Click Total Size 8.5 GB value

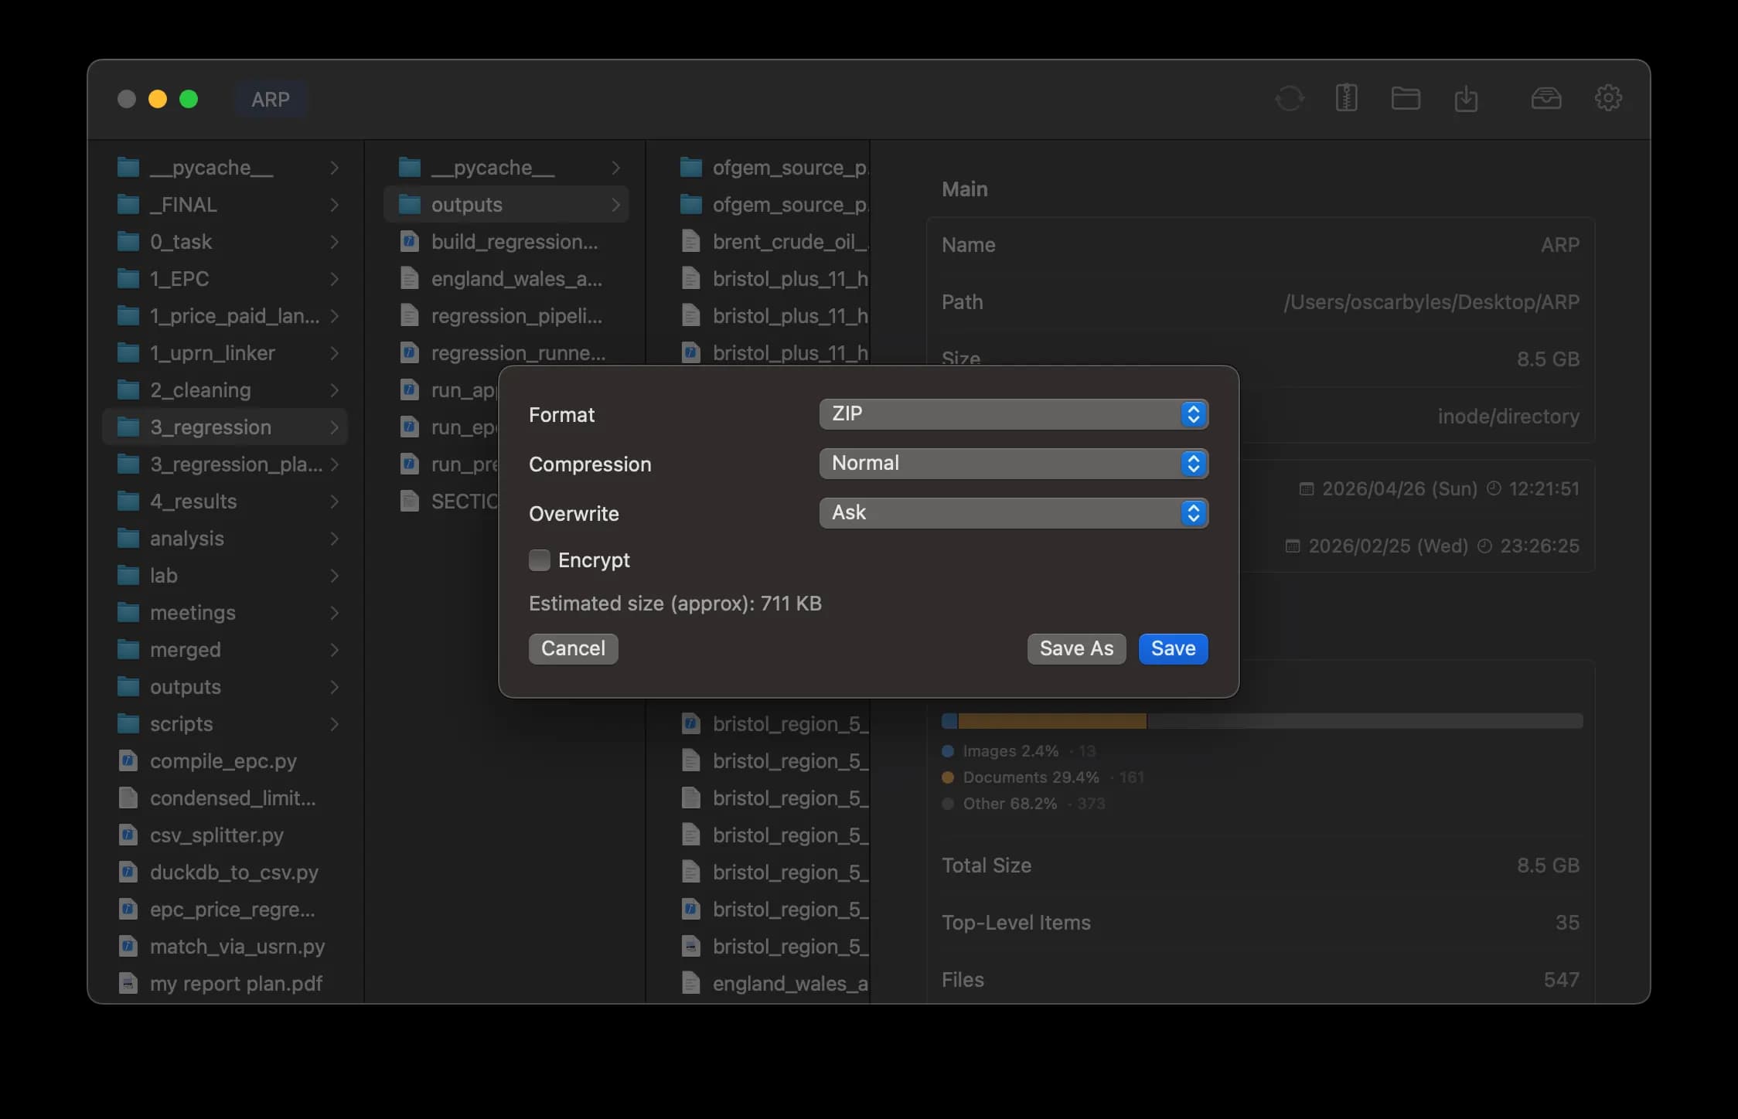pos(1548,866)
